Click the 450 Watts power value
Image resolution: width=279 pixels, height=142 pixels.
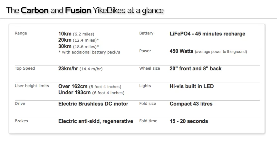click(208, 51)
